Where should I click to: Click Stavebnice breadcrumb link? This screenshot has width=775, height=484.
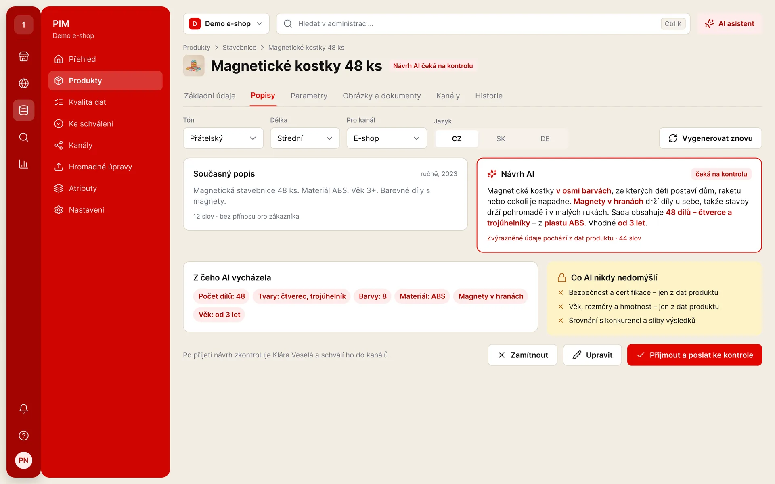coord(239,48)
